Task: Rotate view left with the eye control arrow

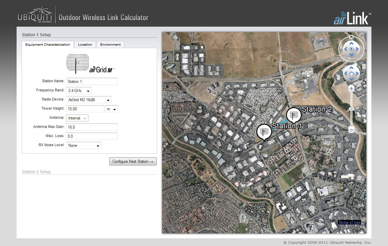Action: coord(345,49)
